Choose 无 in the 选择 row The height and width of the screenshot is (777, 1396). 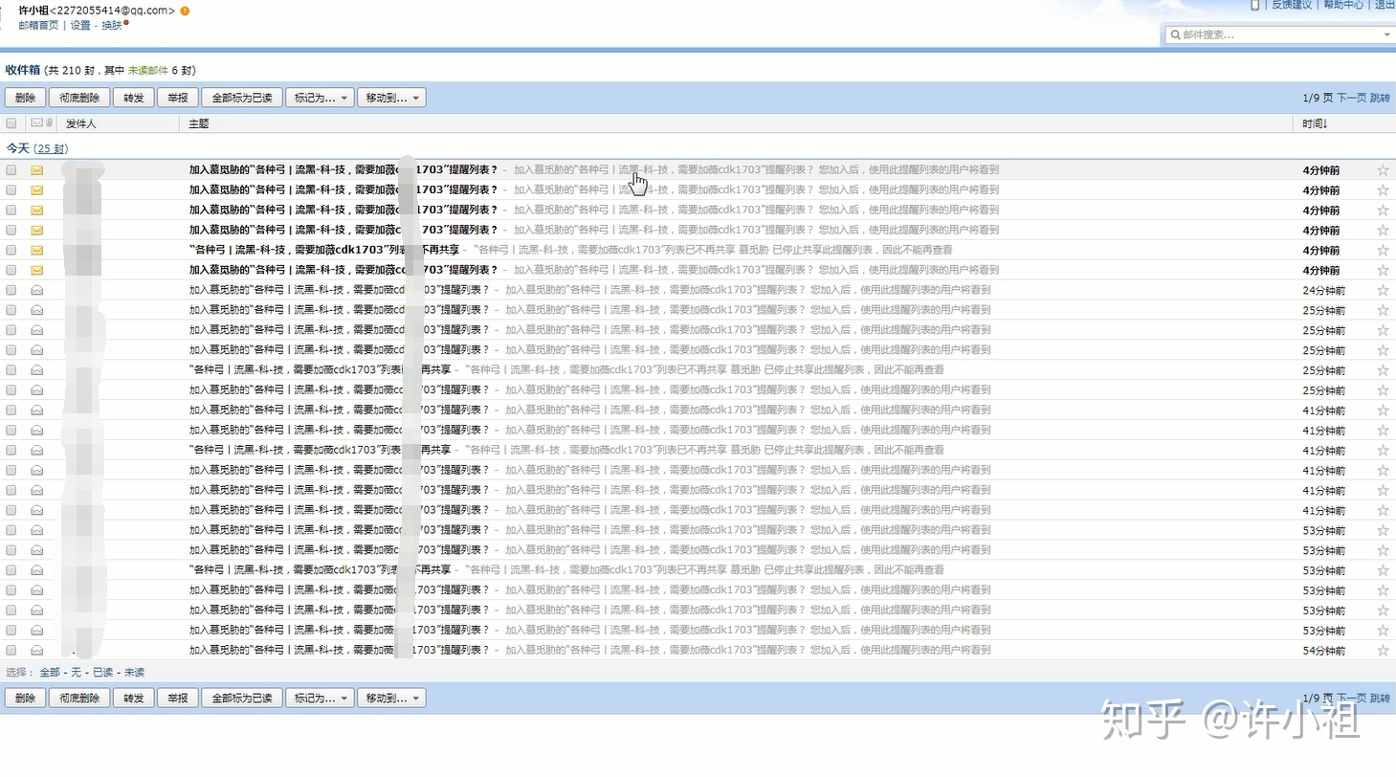tap(77, 673)
